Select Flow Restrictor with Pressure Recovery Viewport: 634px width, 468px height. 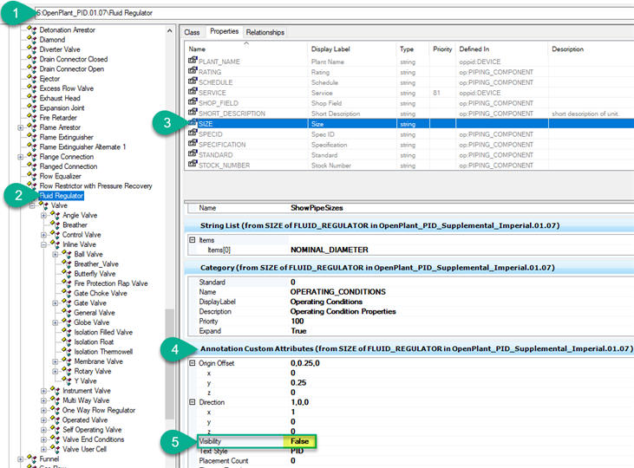pos(95,186)
